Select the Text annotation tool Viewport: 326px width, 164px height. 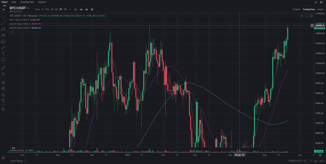(3, 54)
